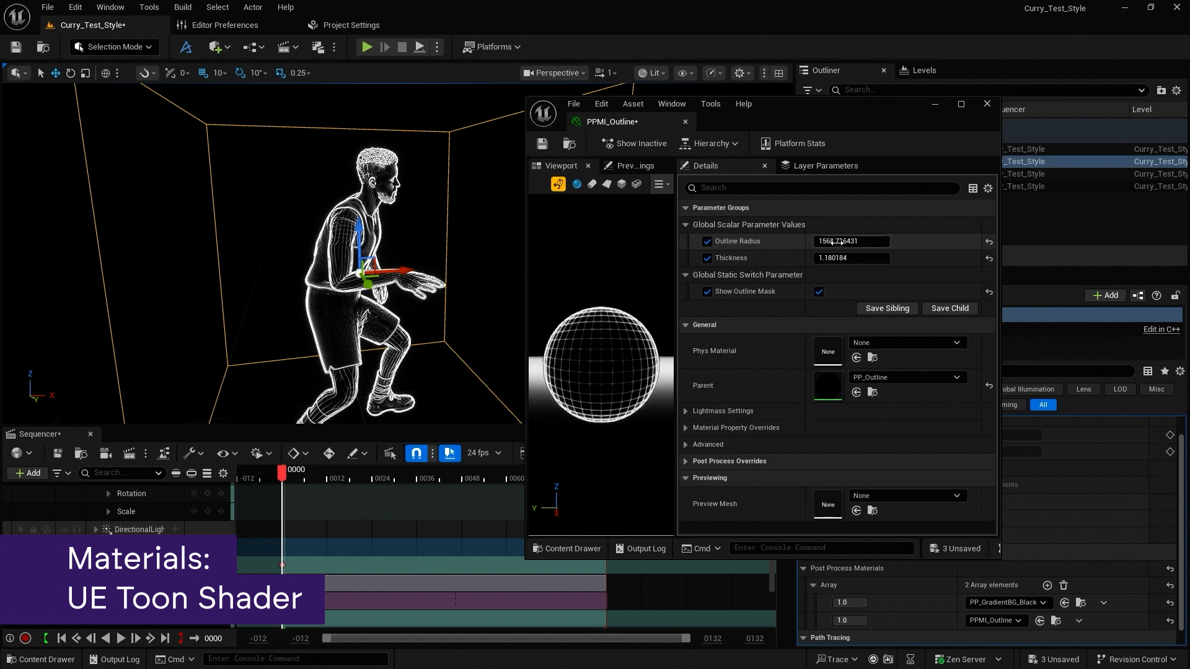
Task: Open the Asset menu in the material editor
Action: tap(633, 104)
